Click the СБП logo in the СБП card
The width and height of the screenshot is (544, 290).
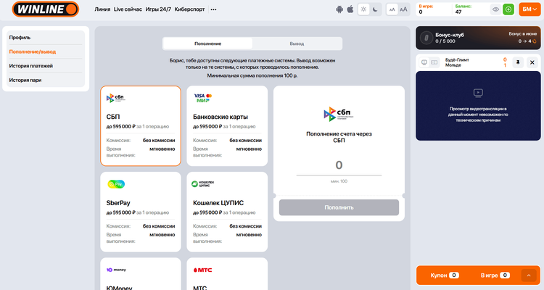pyautogui.click(x=115, y=98)
